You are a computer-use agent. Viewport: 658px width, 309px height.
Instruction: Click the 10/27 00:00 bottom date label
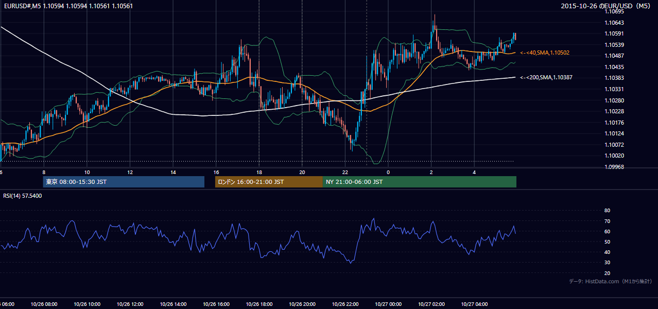point(388,304)
